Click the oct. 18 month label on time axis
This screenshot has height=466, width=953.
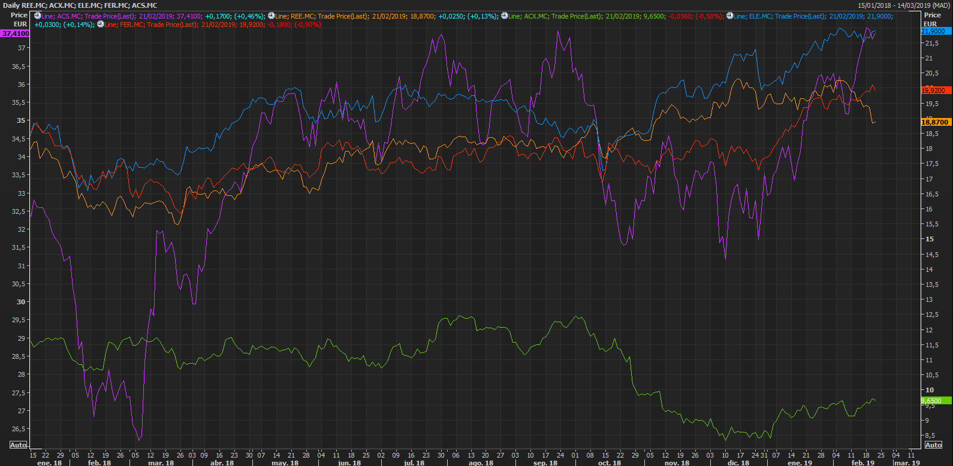pos(609,462)
